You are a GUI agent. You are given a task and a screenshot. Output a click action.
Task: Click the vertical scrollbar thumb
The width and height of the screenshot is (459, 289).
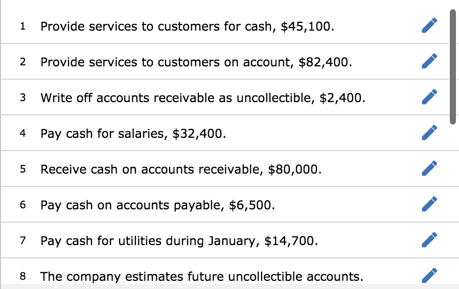[453, 67]
